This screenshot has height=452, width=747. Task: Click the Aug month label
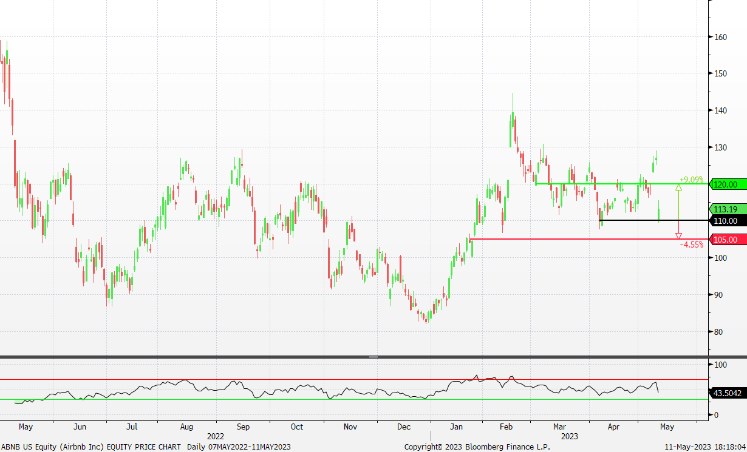point(186,427)
